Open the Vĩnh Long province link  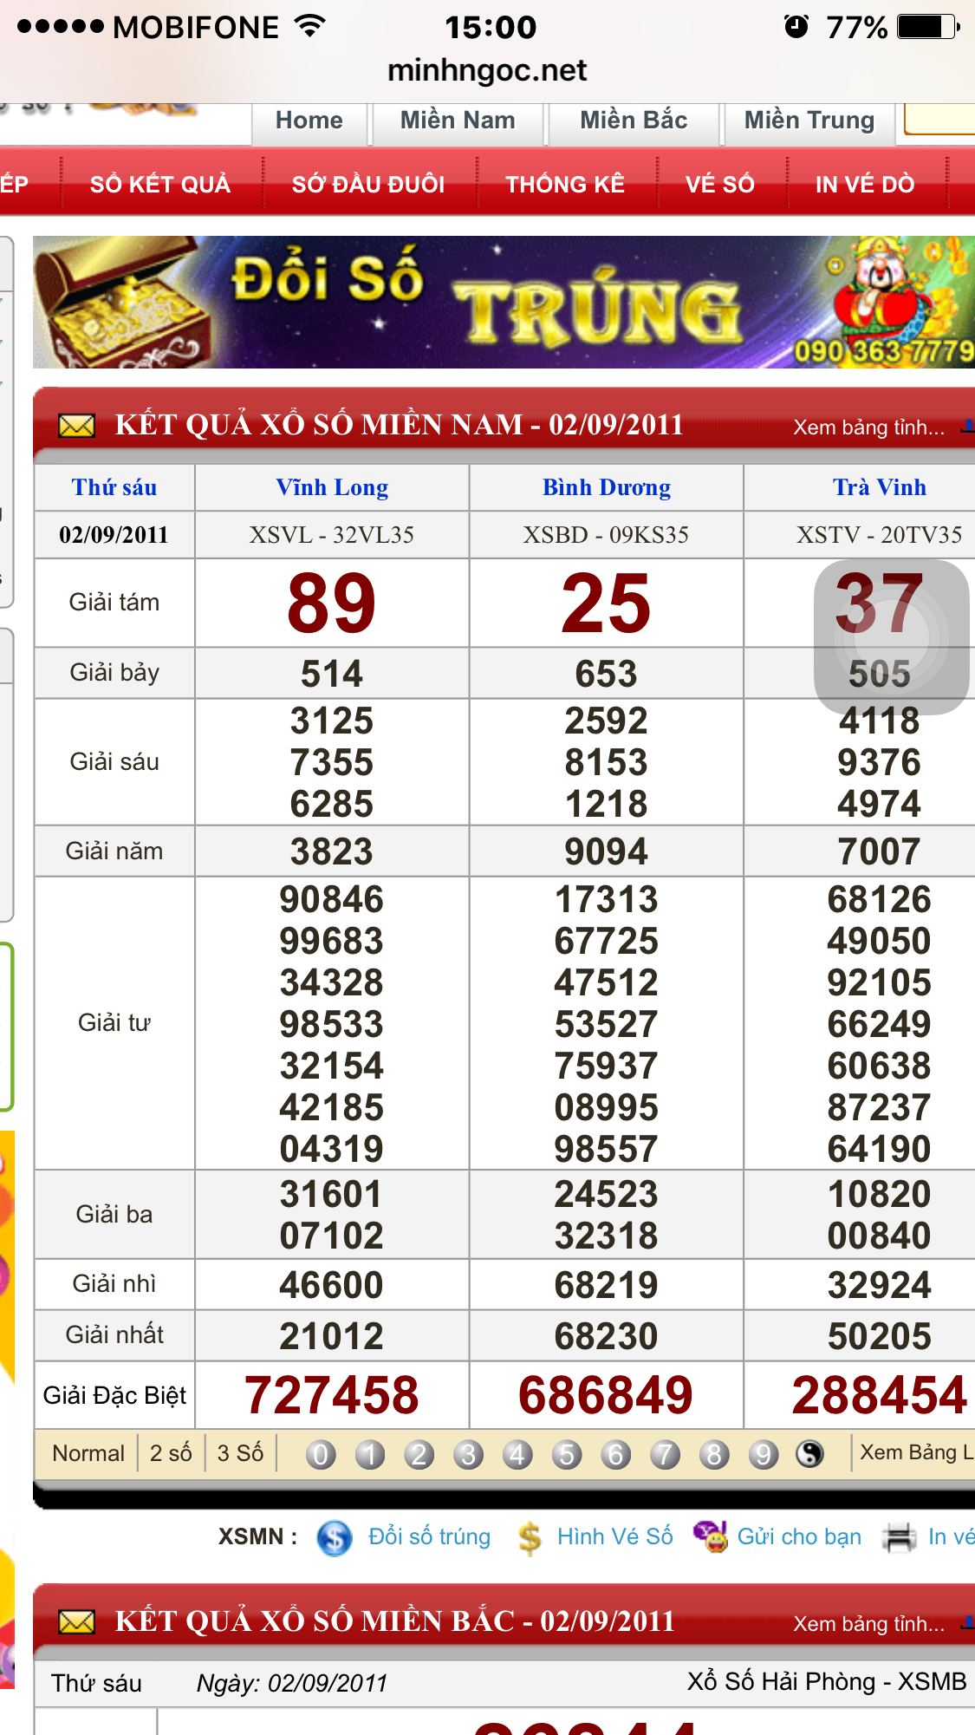point(332,487)
